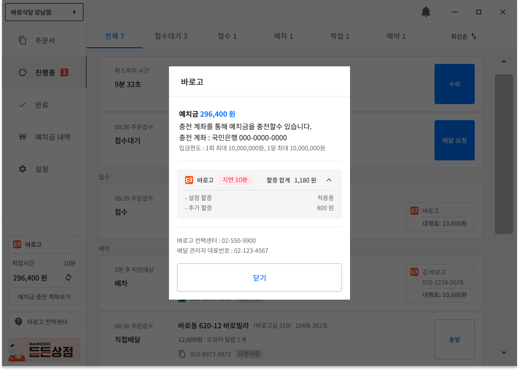Image resolution: width=519 pixels, height=370 pixels.
Task: Click the 요청사항 tag on the last order
Action: [x=249, y=354]
